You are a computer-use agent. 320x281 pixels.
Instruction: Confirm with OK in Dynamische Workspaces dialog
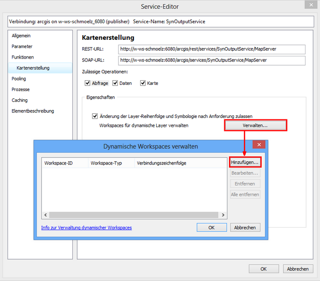click(x=211, y=228)
